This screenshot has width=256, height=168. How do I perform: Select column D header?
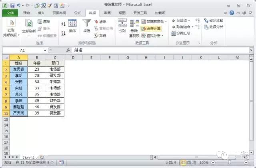coord(73,57)
